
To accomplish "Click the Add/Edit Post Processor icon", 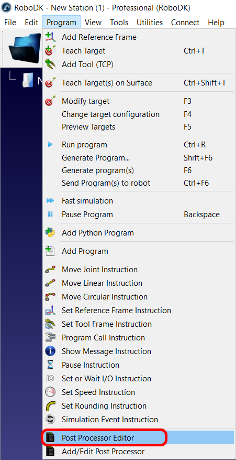I will coord(50,452).
